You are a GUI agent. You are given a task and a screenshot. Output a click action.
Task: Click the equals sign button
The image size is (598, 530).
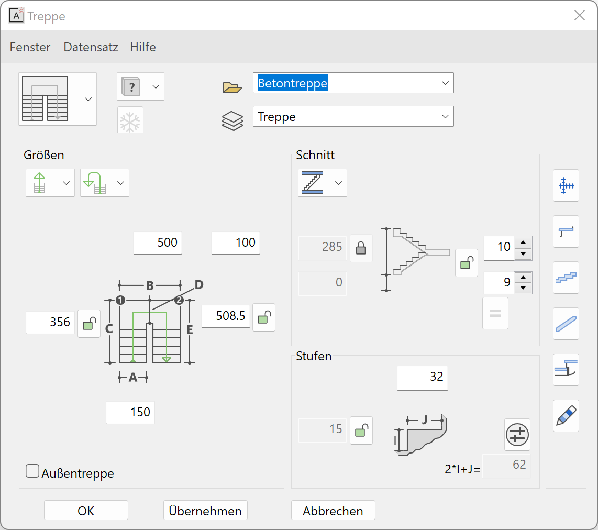tap(495, 313)
